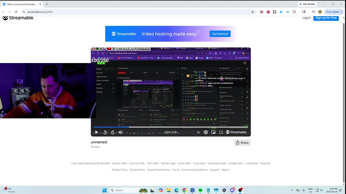This screenshot has height=194, width=346.
Task: Open site information icon in address bar
Action: 24,12
